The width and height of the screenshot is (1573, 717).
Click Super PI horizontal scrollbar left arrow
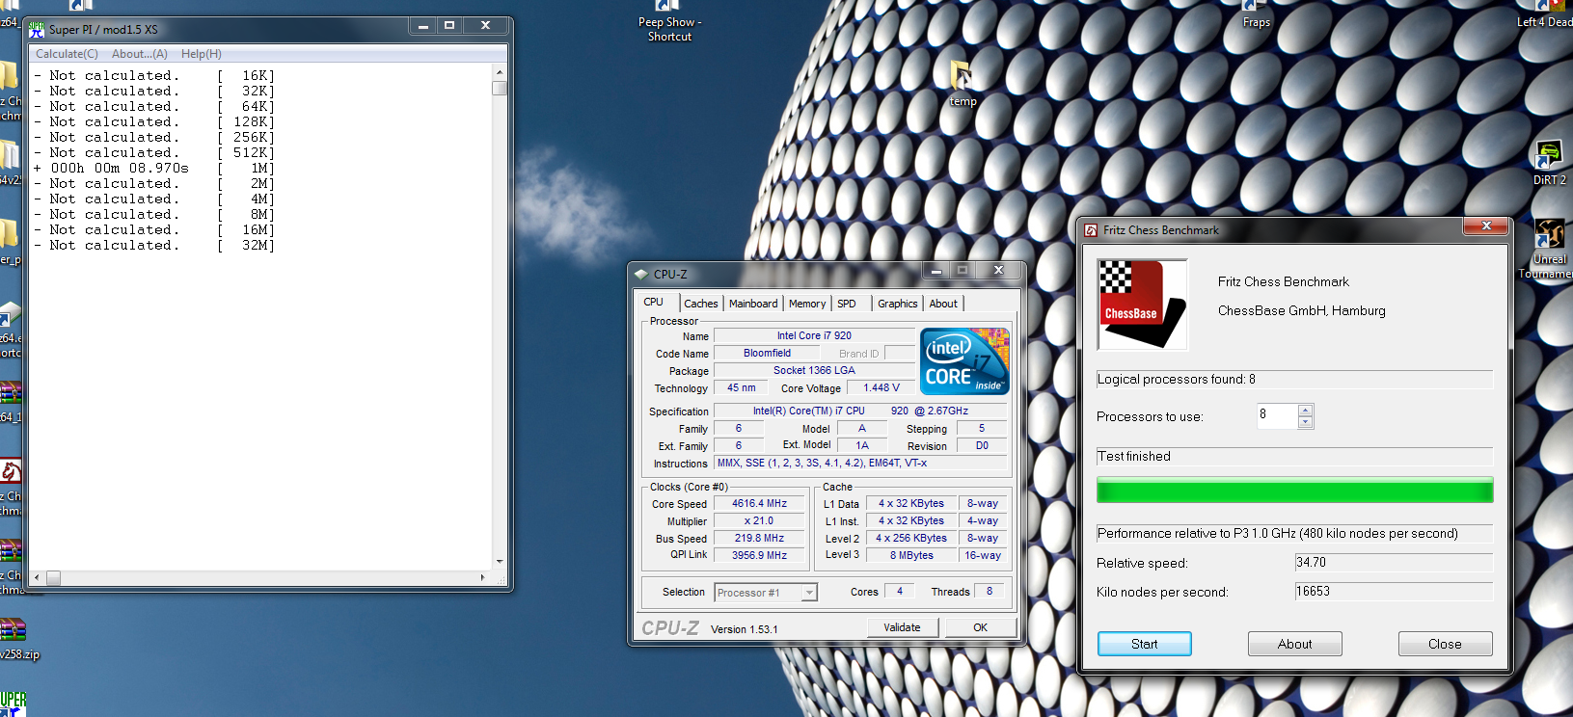coord(38,578)
